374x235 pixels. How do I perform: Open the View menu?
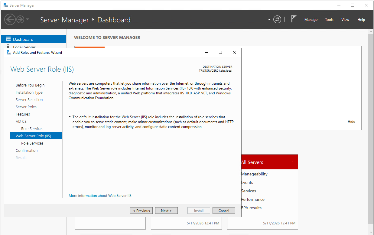345,20
